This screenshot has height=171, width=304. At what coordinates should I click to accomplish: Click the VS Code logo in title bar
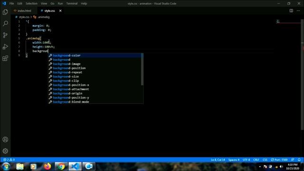[x=4, y=3]
